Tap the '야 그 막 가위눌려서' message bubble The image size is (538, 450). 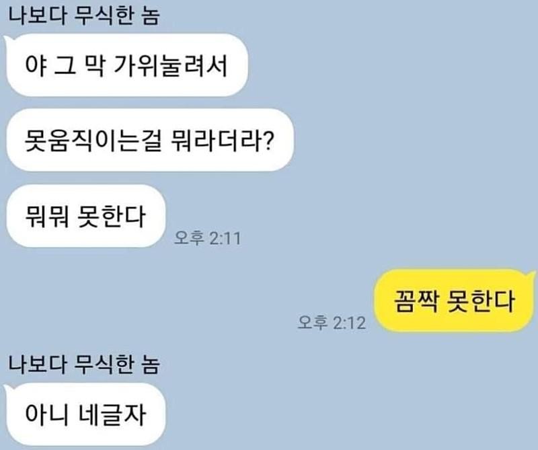(126, 65)
